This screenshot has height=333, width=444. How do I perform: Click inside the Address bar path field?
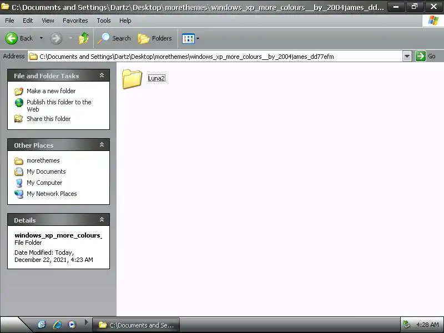coord(215,57)
